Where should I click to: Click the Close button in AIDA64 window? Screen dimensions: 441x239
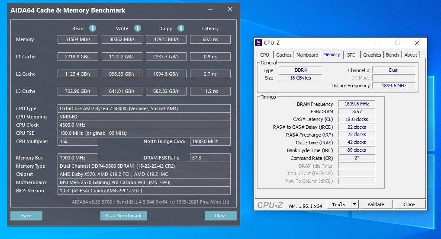click(221, 216)
